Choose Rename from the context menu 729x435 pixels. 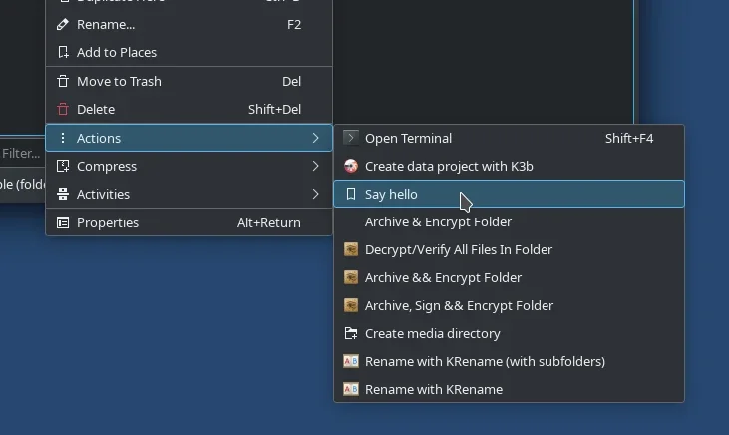point(106,24)
